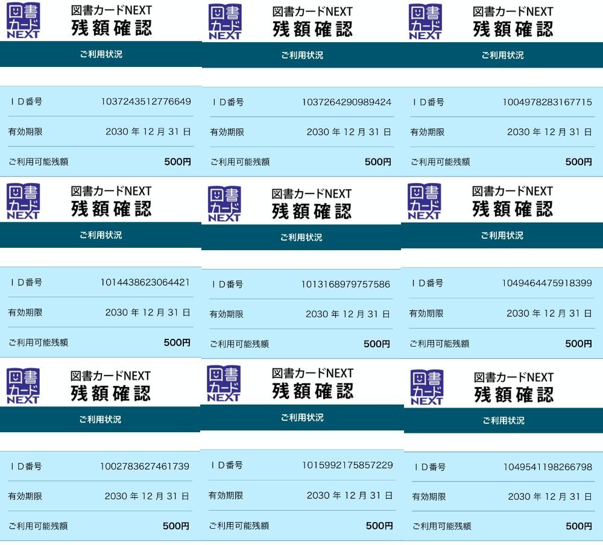Click the expiry date below ID 1013168979757586
Viewport: 603px width, 545px height.
[x=348, y=314]
